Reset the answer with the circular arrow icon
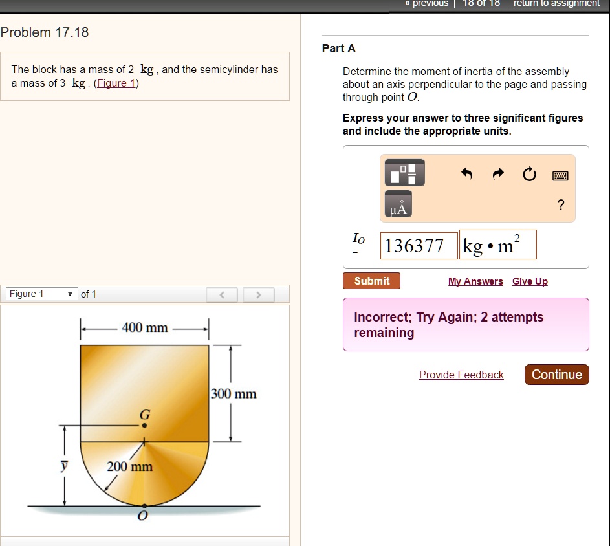This screenshot has width=610, height=546. tap(528, 173)
